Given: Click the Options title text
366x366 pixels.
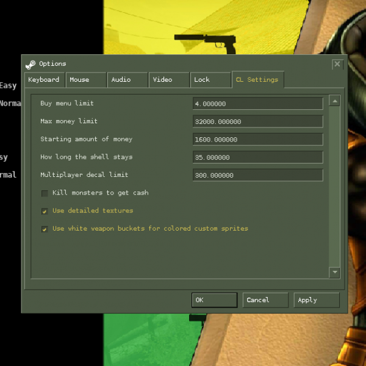Looking at the screenshot, I should [x=52, y=64].
